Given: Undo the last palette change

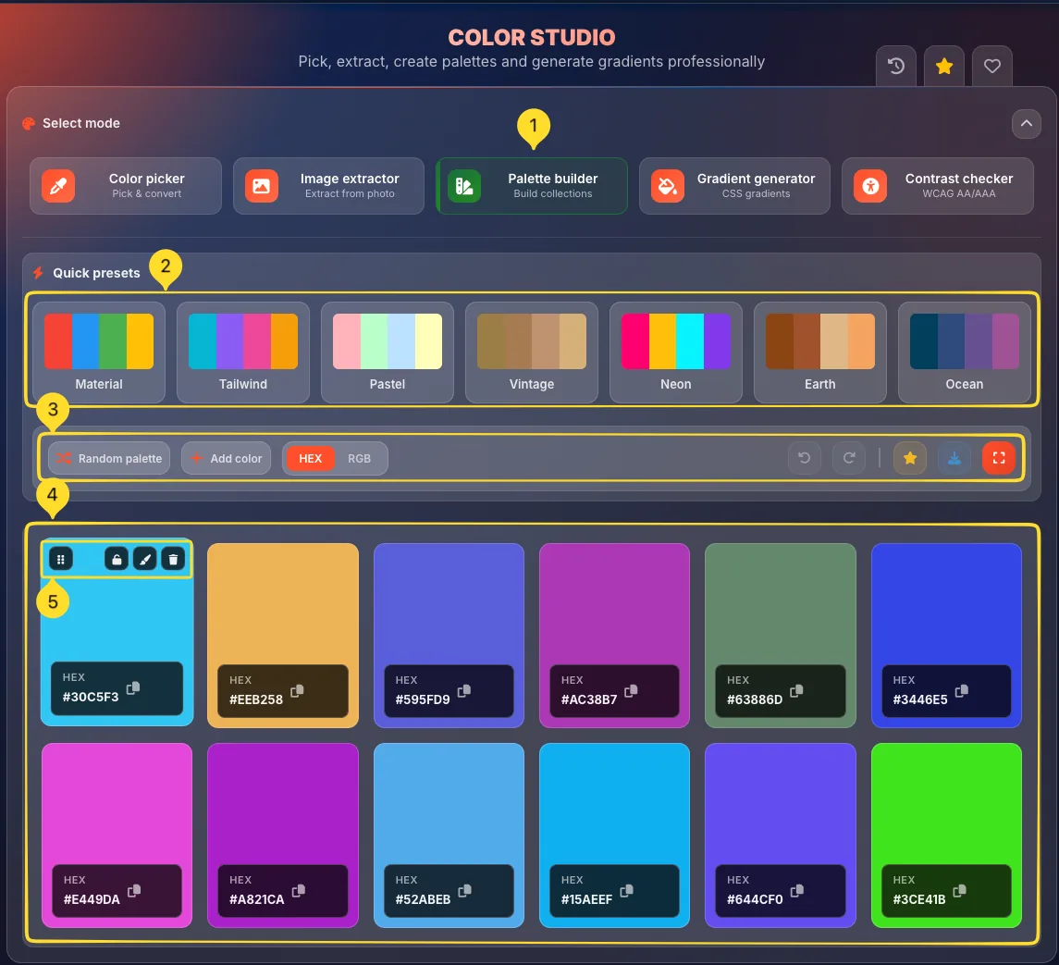Looking at the screenshot, I should (x=804, y=457).
